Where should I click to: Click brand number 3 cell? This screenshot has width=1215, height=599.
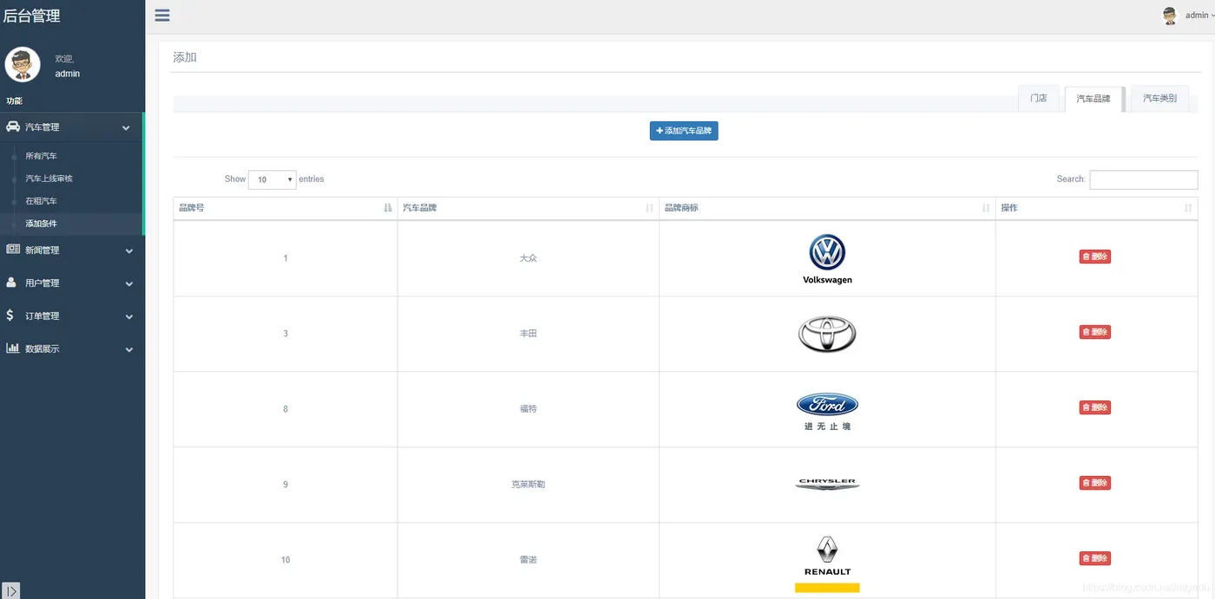(286, 334)
